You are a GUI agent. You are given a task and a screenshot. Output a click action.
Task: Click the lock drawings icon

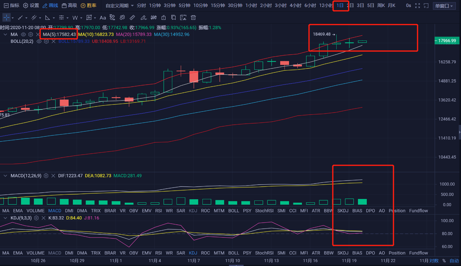point(164,18)
